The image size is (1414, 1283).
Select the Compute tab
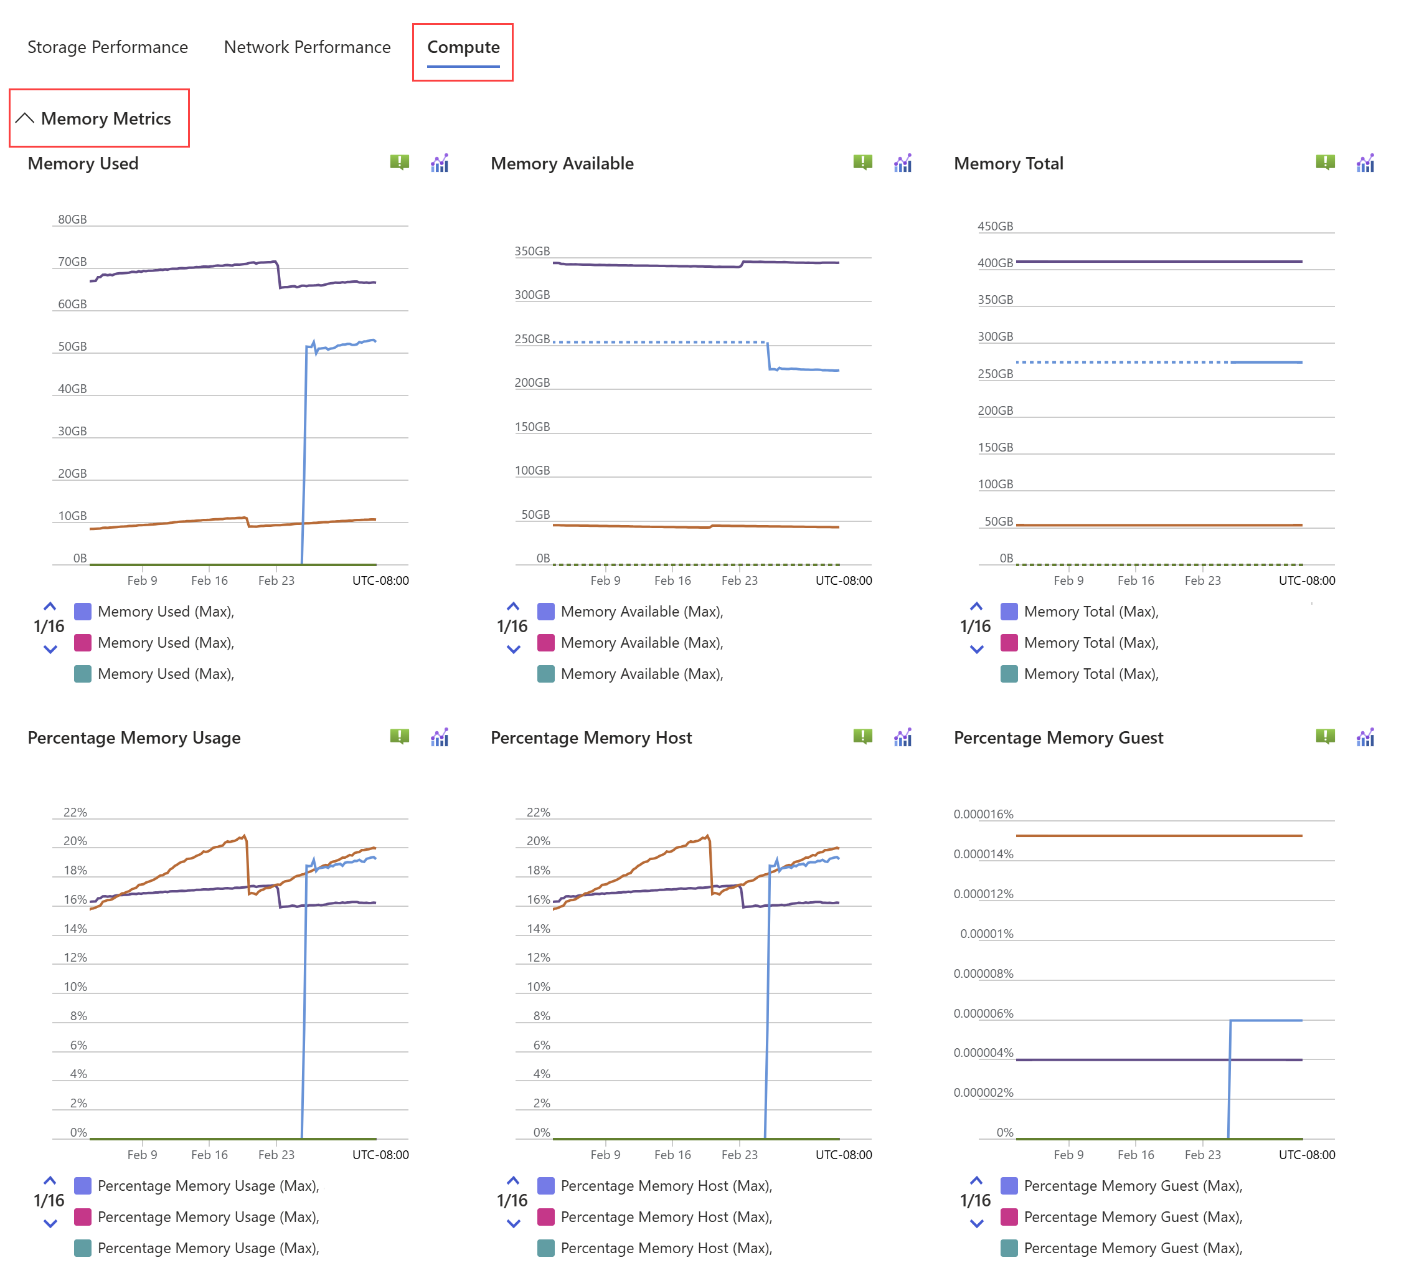(x=463, y=47)
